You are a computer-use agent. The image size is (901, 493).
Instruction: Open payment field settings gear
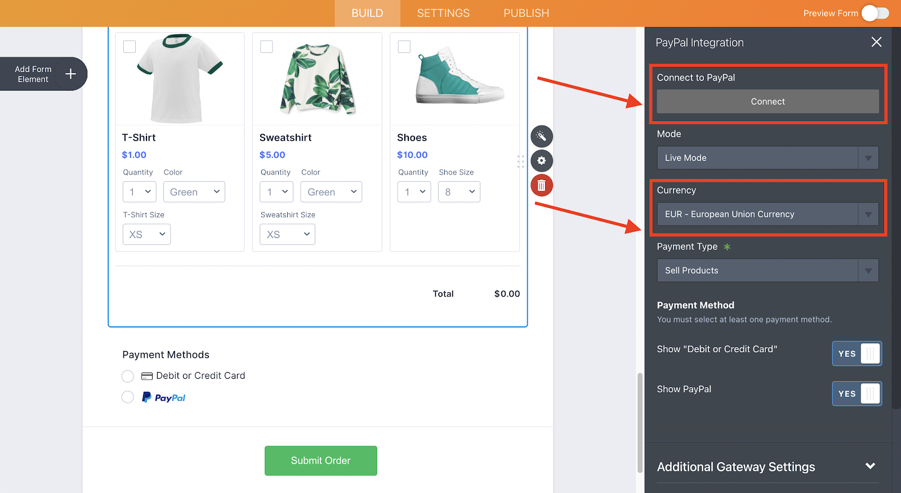tap(541, 161)
